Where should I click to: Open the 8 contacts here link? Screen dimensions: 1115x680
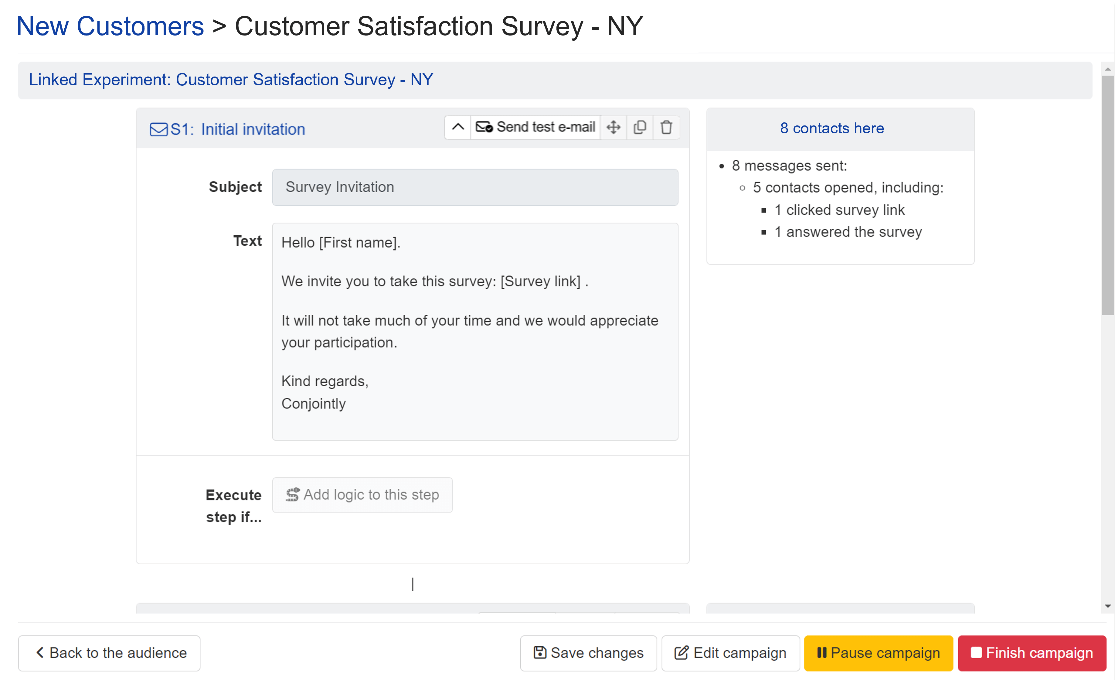pos(832,128)
